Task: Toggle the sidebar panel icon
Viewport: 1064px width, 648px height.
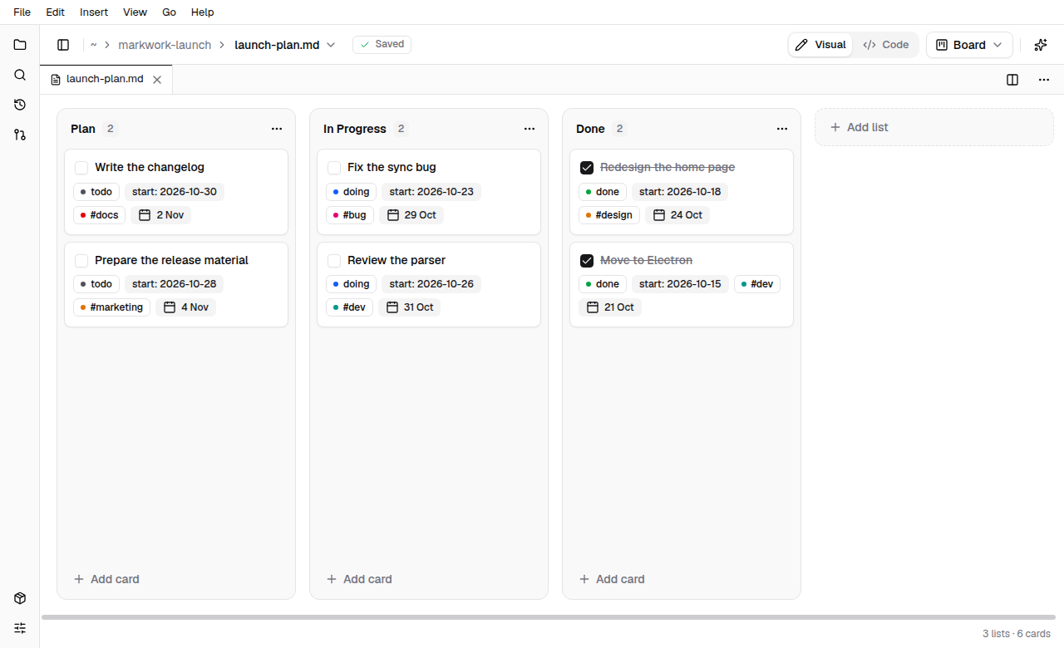Action: pos(63,45)
